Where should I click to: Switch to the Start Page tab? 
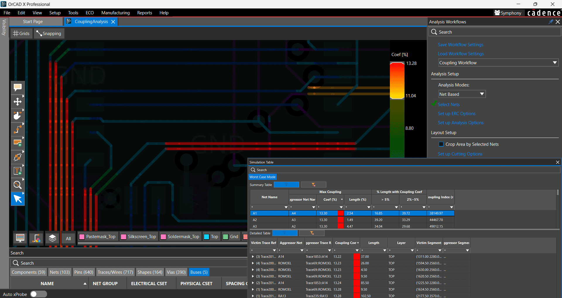coord(33,22)
